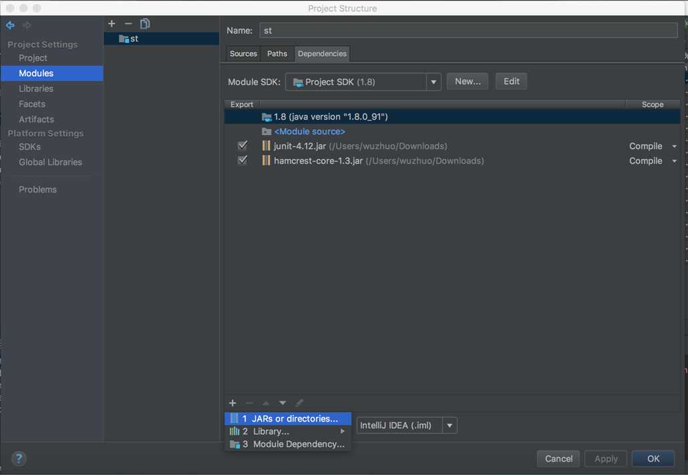Click Module SDK dropdown arrow
This screenshot has width=688, height=475.
click(434, 82)
